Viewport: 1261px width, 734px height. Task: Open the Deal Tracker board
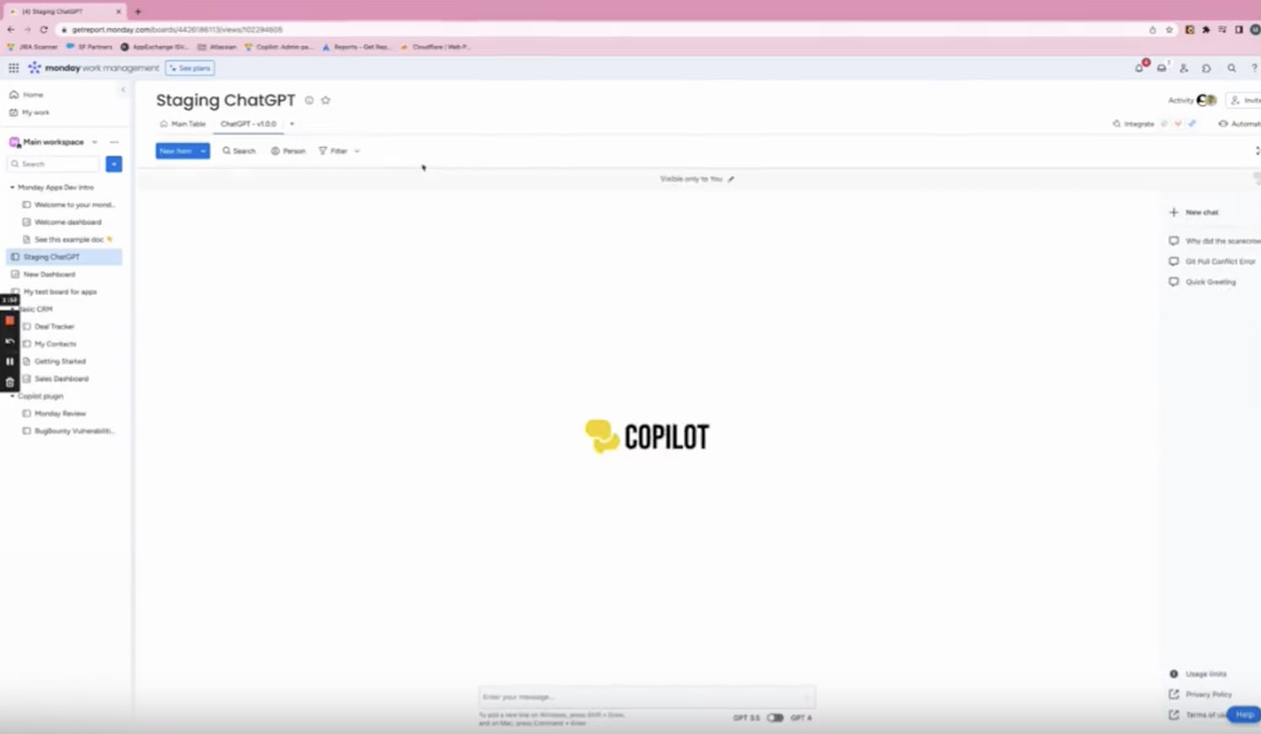point(49,326)
